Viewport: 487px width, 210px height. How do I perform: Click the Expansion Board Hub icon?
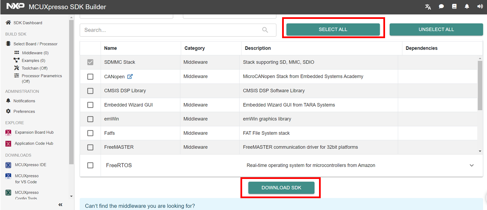8,133
